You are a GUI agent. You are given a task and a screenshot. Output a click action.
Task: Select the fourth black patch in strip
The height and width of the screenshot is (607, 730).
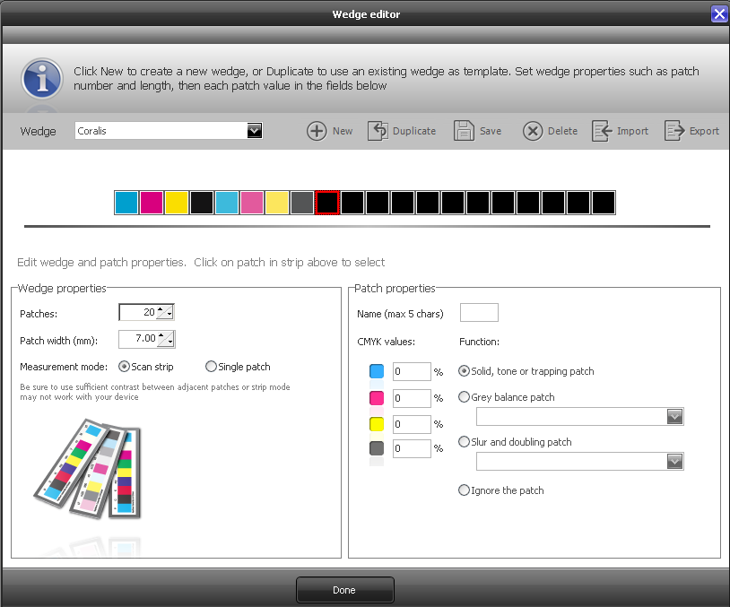202,203
